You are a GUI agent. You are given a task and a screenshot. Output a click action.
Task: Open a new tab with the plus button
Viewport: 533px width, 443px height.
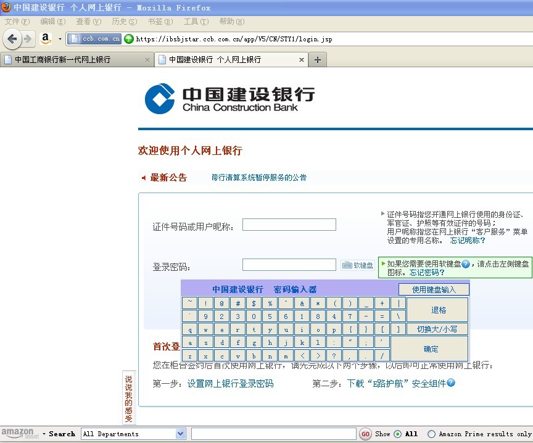[318, 60]
